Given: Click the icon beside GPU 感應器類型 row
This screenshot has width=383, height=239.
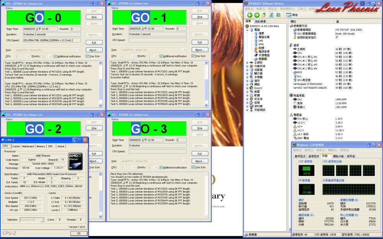Looking at the screenshot, I should [295, 34].
